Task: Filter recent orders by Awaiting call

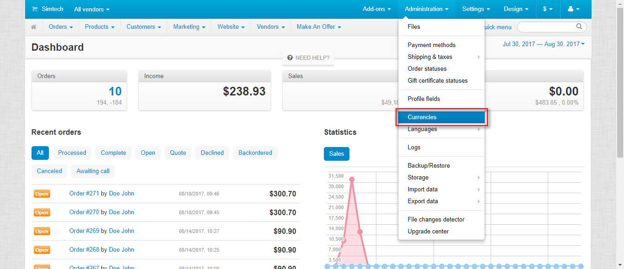Action: pos(93,171)
